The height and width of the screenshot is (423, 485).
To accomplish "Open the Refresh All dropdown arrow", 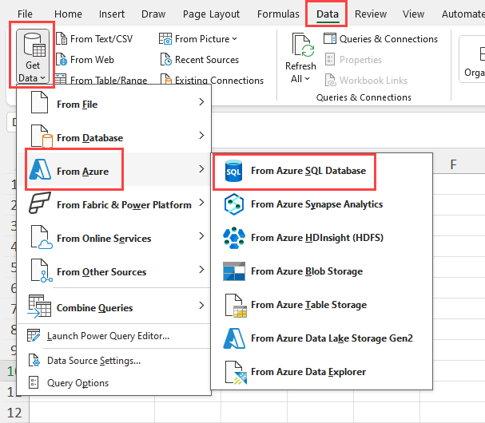I will (x=307, y=79).
